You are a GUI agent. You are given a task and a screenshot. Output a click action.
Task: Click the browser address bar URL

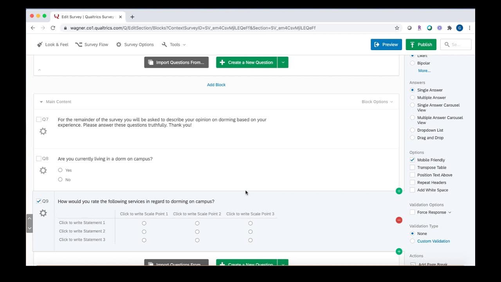[193, 28]
